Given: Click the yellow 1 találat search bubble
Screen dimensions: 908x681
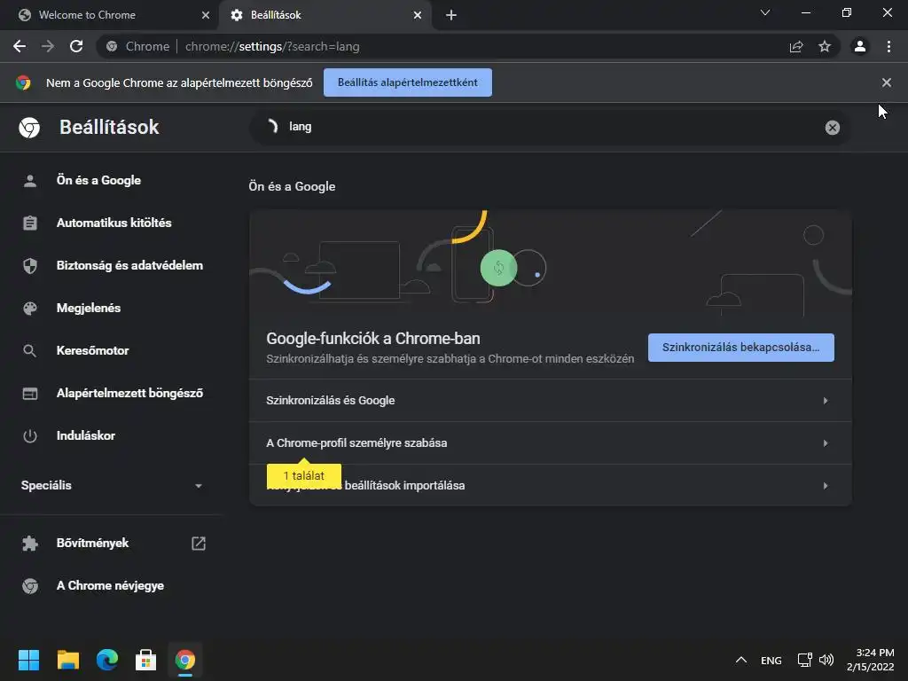Looking at the screenshot, I should 304,476.
